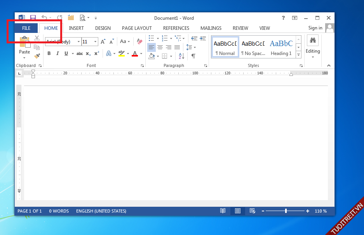Open the font color dropdown arrow

[141, 53]
